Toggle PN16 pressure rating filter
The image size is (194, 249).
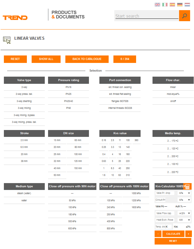tap(68, 87)
